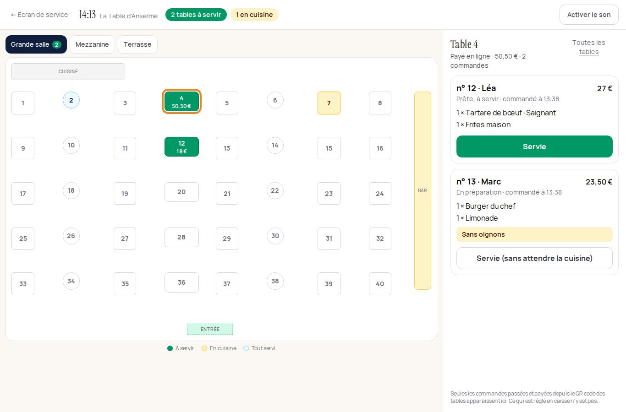The width and height of the screenshot is (626, 412).
Task: Select table 24
Action: (x=380, y=194)
